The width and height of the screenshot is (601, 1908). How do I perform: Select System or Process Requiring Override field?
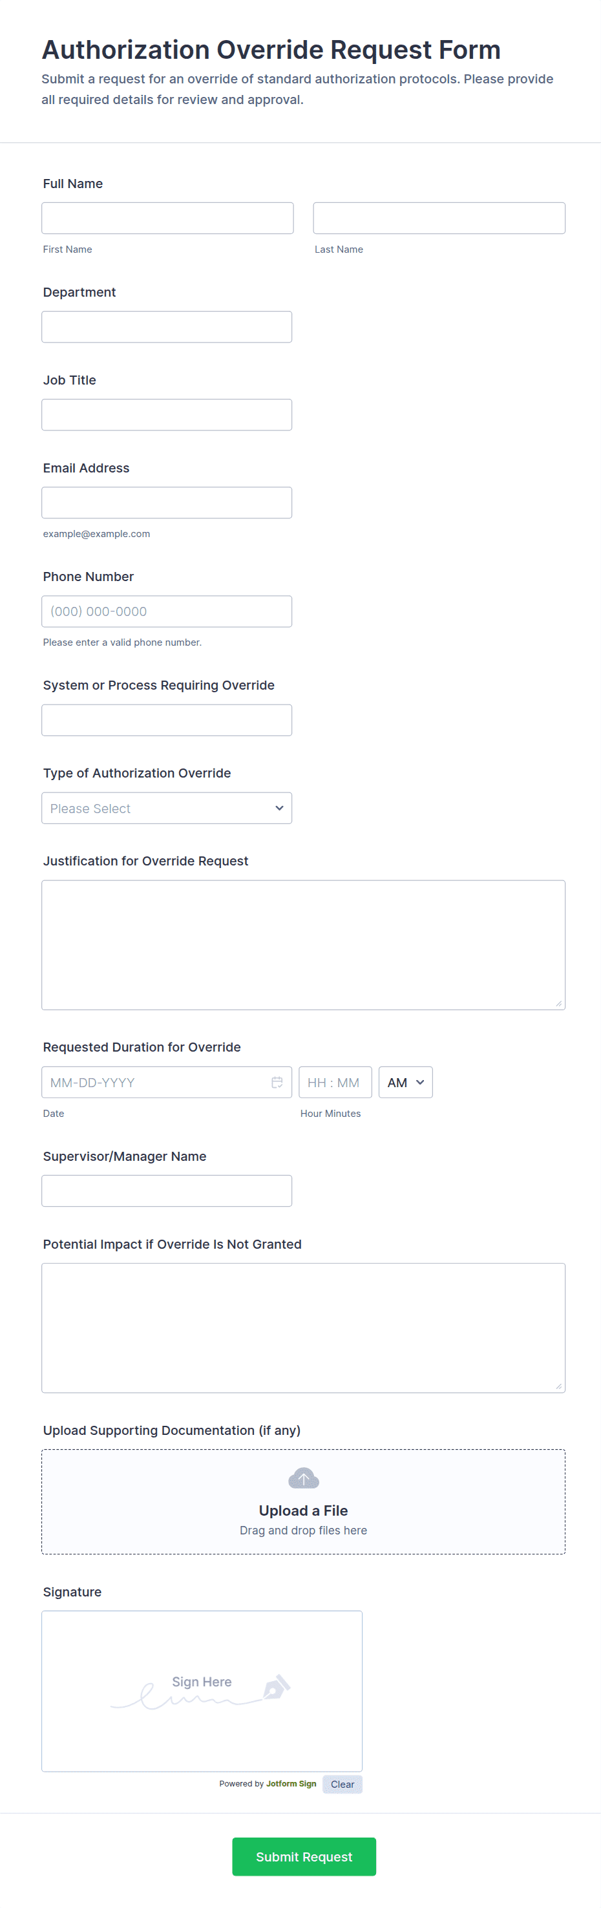click(x=167, y=720)
